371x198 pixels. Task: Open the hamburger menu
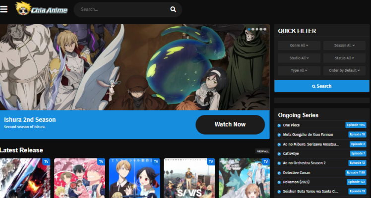click(4, 9)
